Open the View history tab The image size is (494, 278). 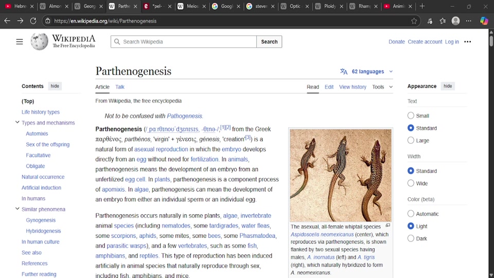click(352, 87)
